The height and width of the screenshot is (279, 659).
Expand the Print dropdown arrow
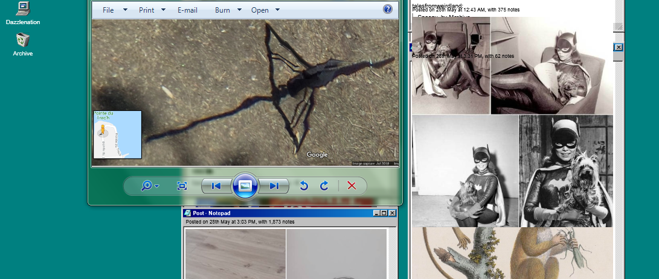[x=164, y=10]
